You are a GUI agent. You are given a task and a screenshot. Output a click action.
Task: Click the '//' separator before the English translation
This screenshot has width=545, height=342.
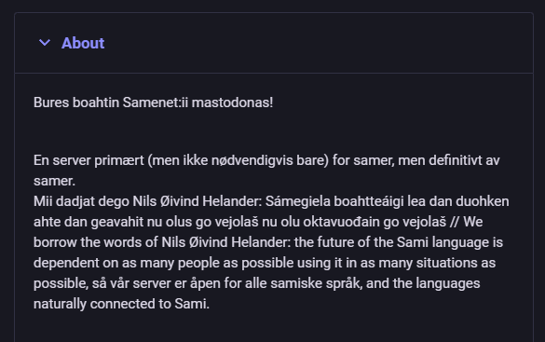click(455, 222)
